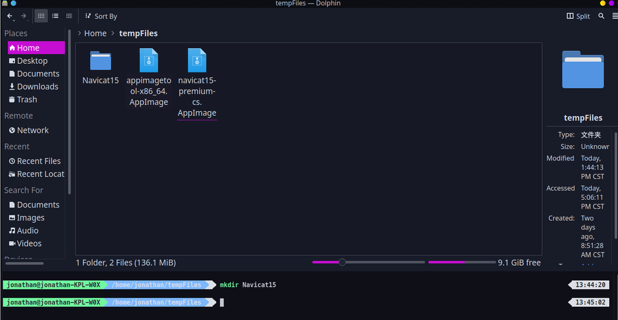618x320 pixels.
Task: Go back using the back arrow
Action: (9, 16)
